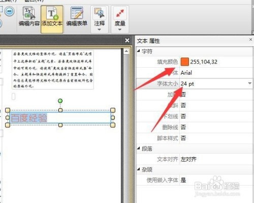254x203 pixels.
Task: Collapse the 杂项 section
Action: pos(139,169)
